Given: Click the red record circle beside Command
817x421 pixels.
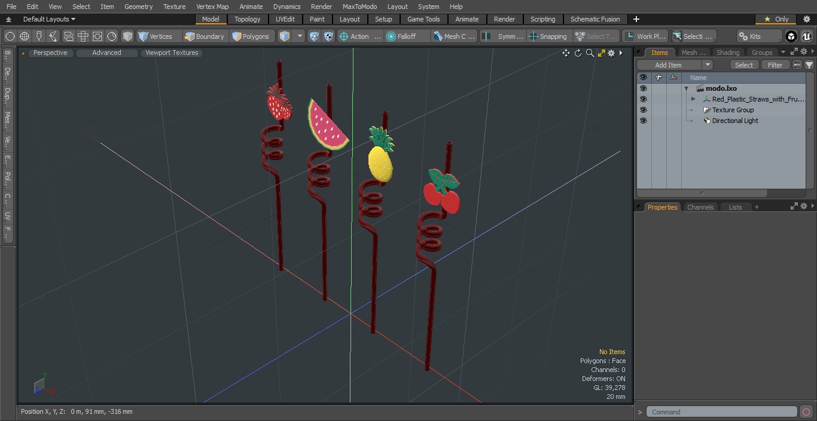Looking at the screenshot, I should click(806, 412).
